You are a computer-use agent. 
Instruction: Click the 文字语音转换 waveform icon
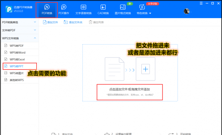click(83, 7)
